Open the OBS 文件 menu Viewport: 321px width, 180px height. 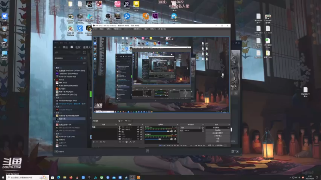(95, 29)
